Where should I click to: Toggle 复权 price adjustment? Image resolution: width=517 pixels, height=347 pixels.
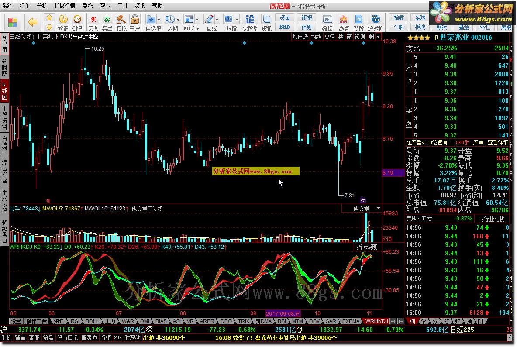pyautogui.click(x=329, y=37)
